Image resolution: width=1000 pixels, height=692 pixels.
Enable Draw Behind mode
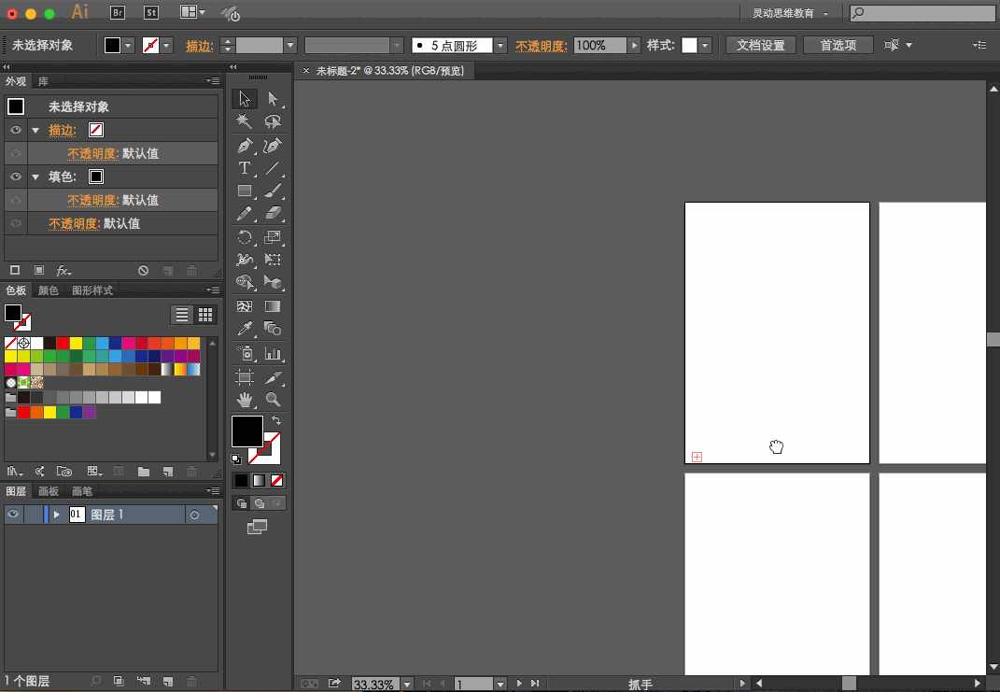260,503
